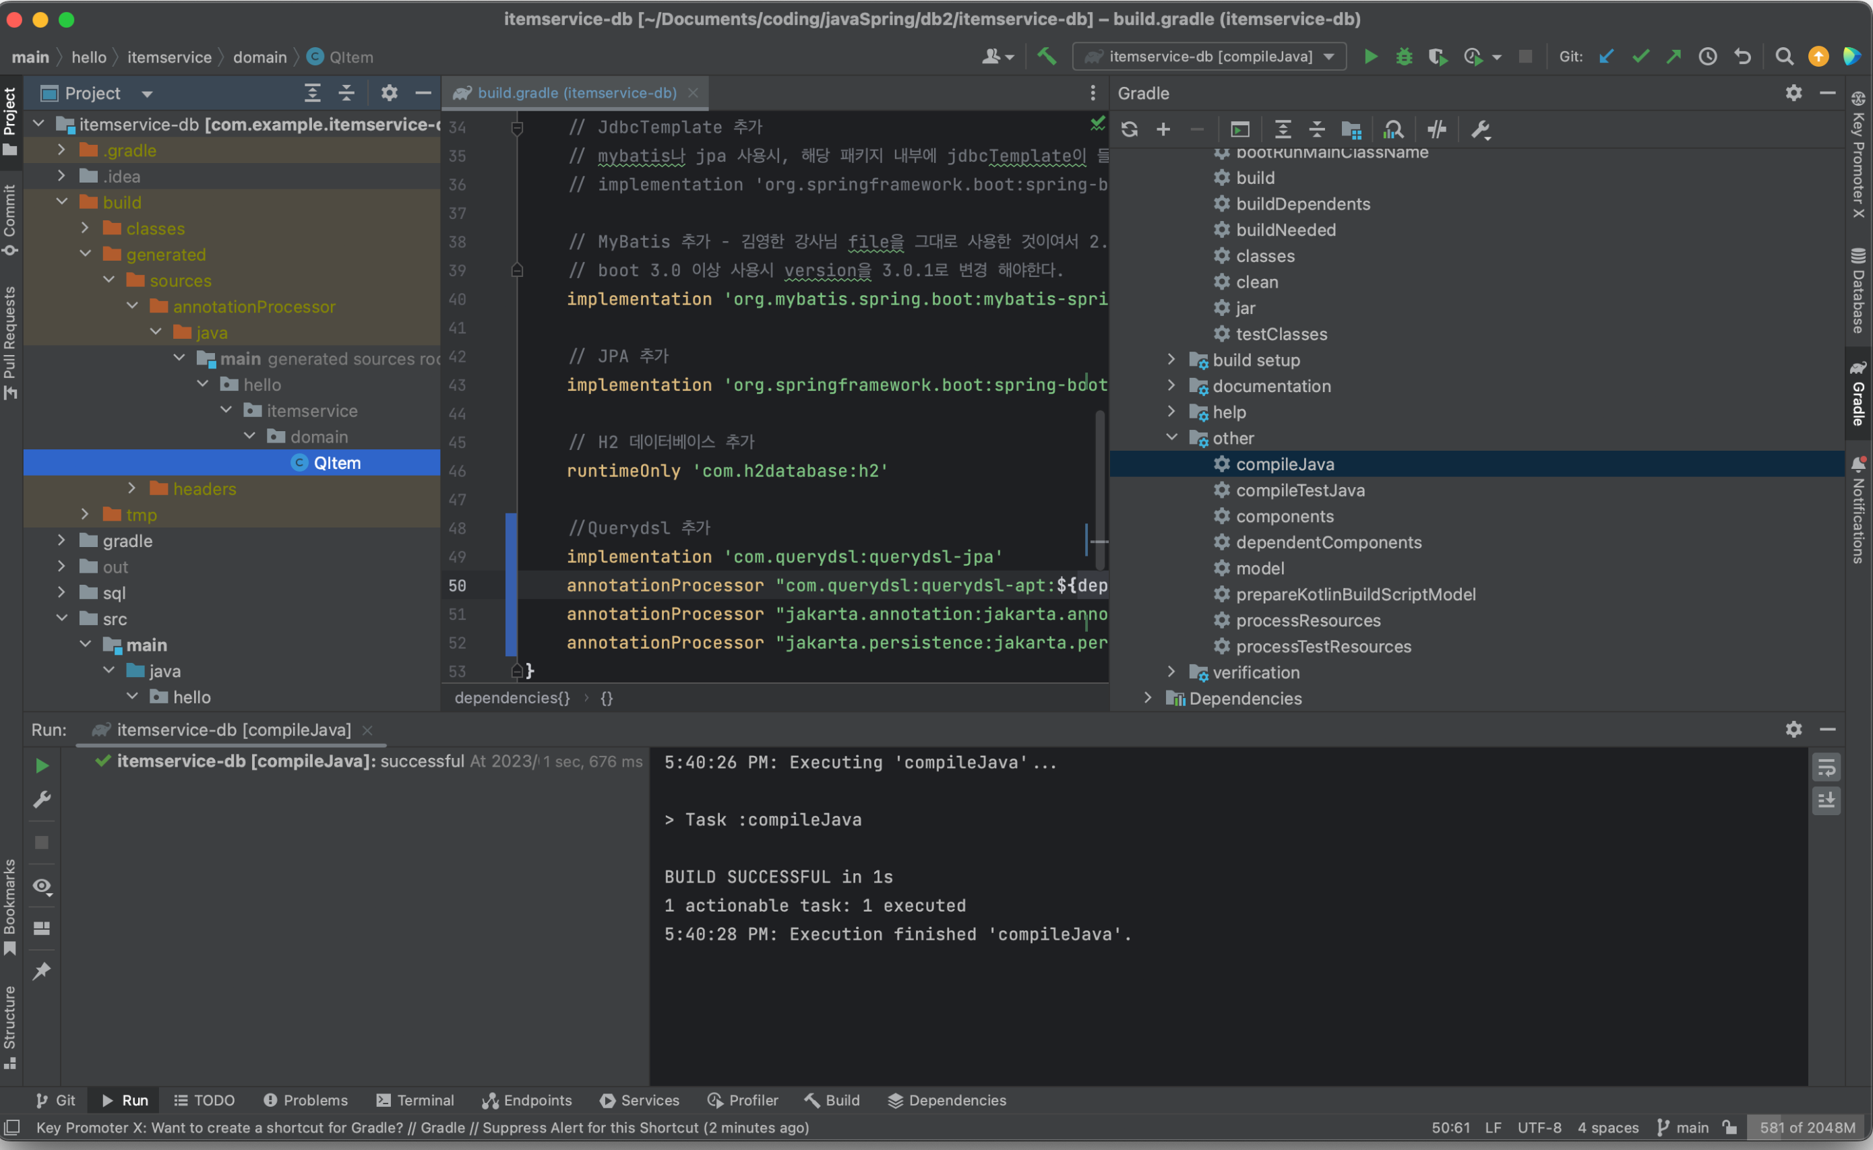Click the green Run button in top toolbar
Screen dimensions: 1873x1150
pyautogui.click(x=1370, y=57)
